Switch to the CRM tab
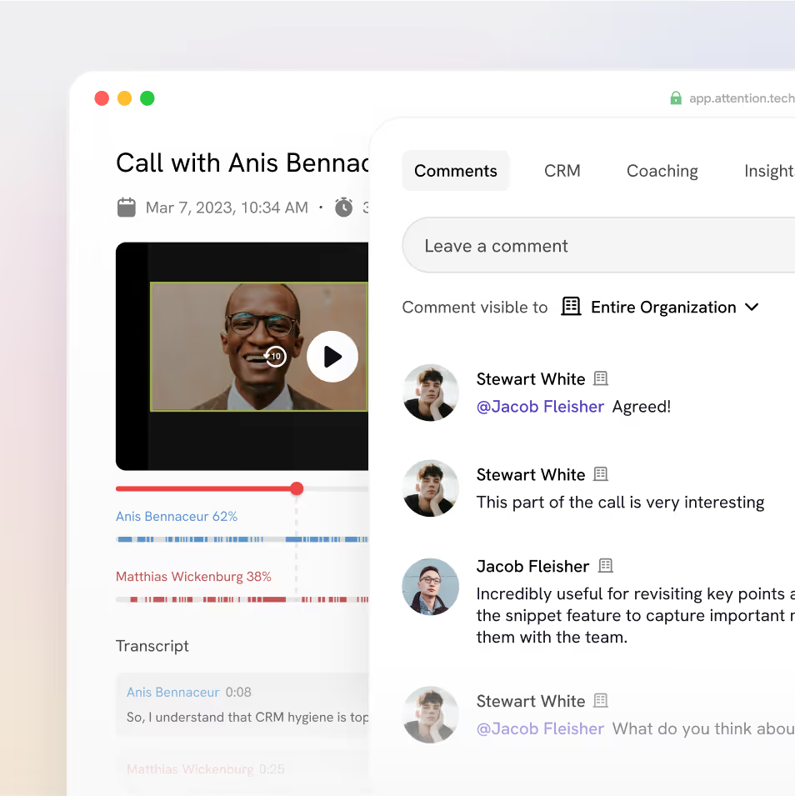795x796 pixels. coord(562,171)
